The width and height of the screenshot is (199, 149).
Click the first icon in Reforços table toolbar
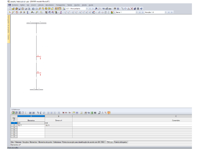click(x=13, y=113)
